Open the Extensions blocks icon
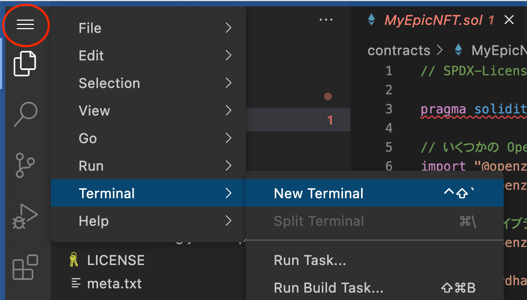Viewport: 527px width, 300px height. point(25,267)
